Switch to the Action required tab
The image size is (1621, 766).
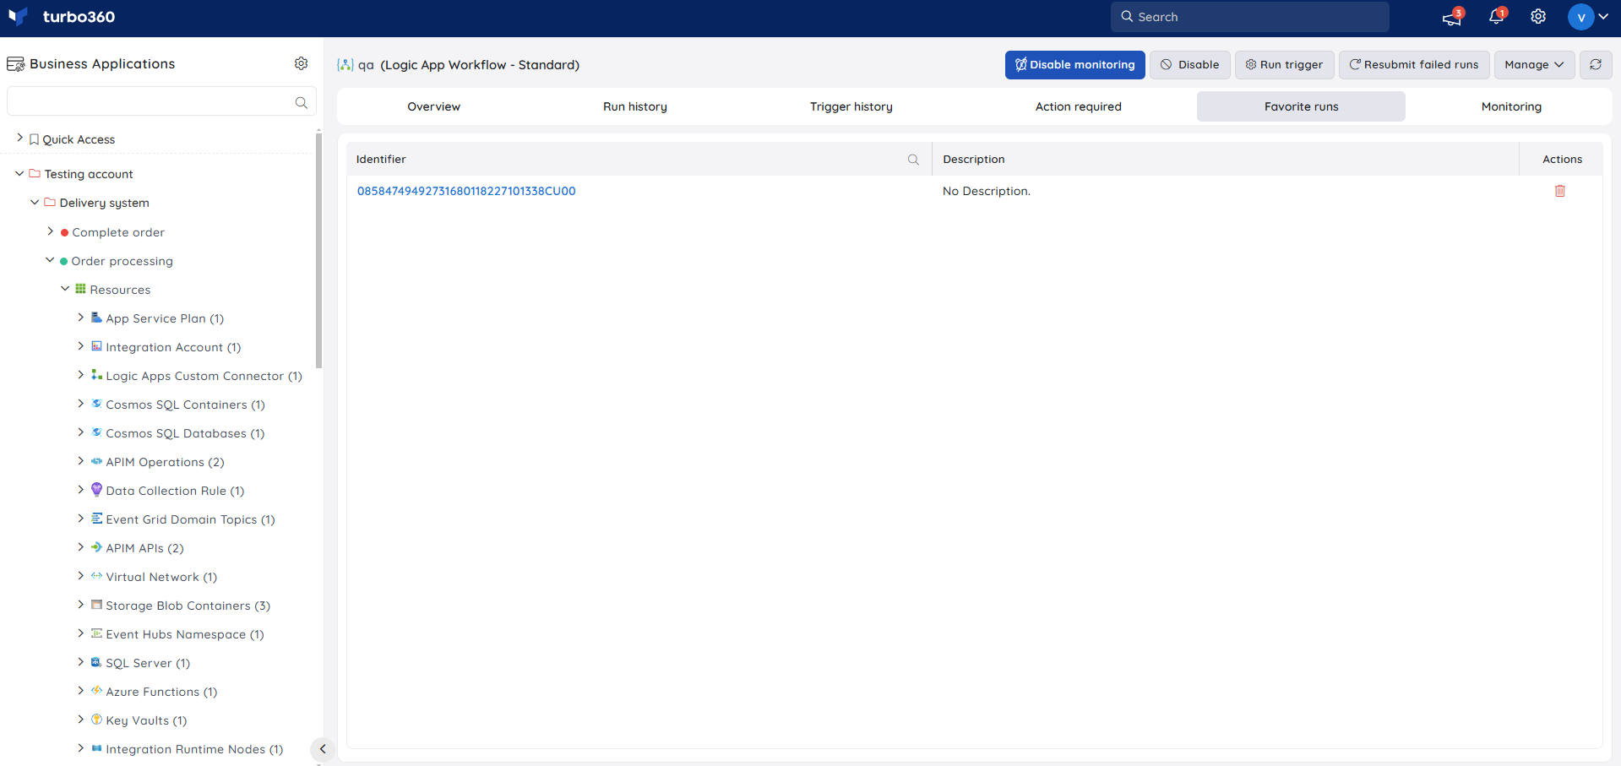(x=1079, y=106)
